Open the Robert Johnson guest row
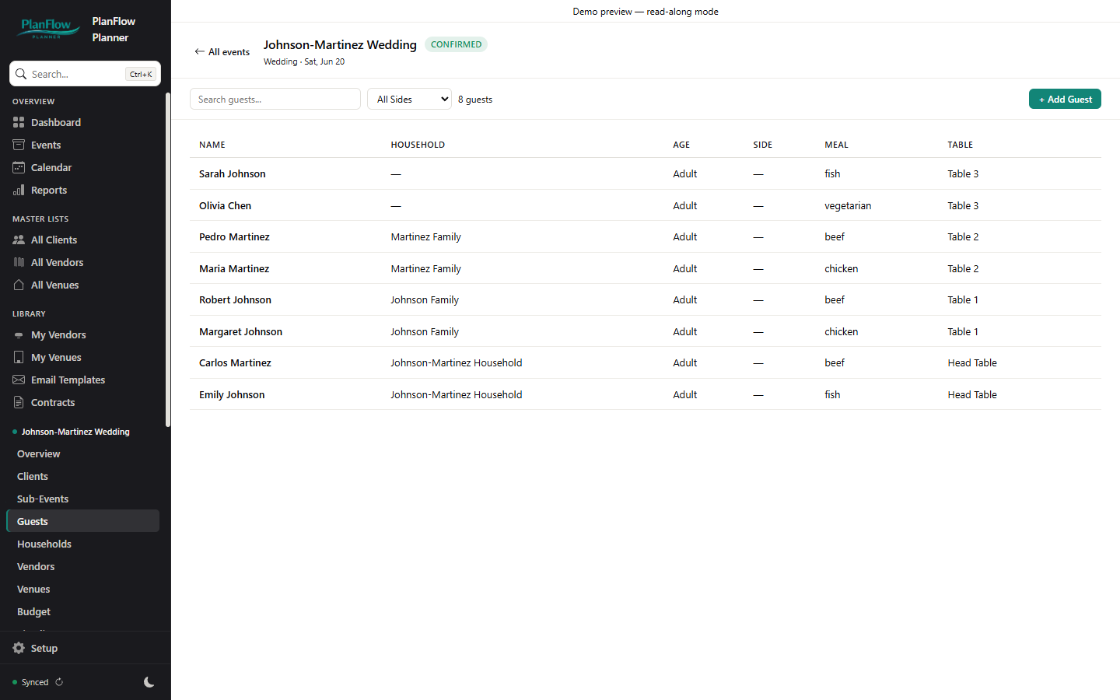The width and height of the screenshot is (1120, 700). click(646, 299)
